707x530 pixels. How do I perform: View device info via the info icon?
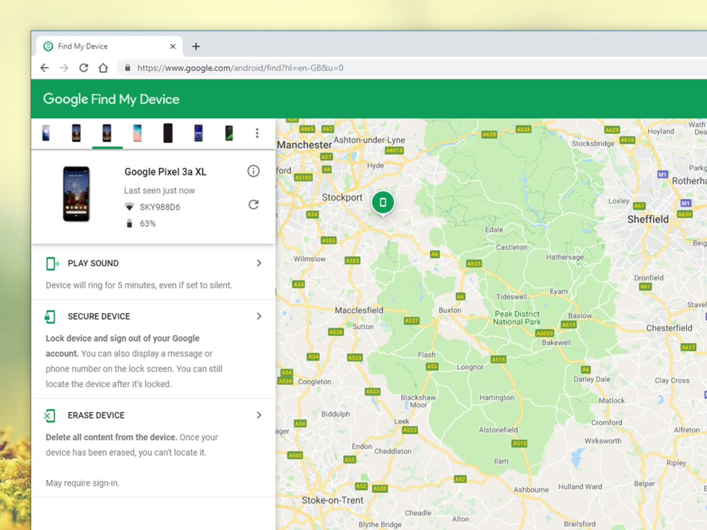254,171
